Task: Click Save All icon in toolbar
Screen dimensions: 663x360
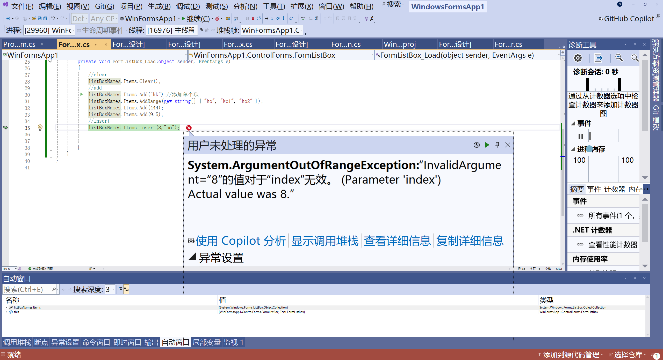Action: coord(45,18)
